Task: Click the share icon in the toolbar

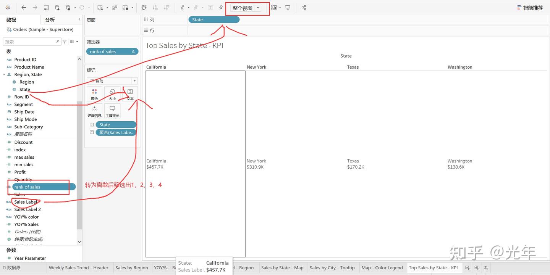Action: (x=304, y=8)
